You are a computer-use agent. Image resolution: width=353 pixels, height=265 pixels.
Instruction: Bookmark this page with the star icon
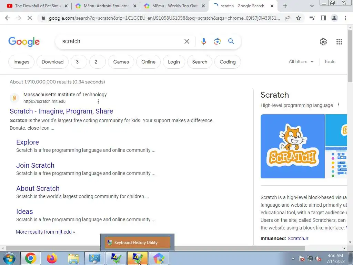pyautogui.click(x=299, y=18)
